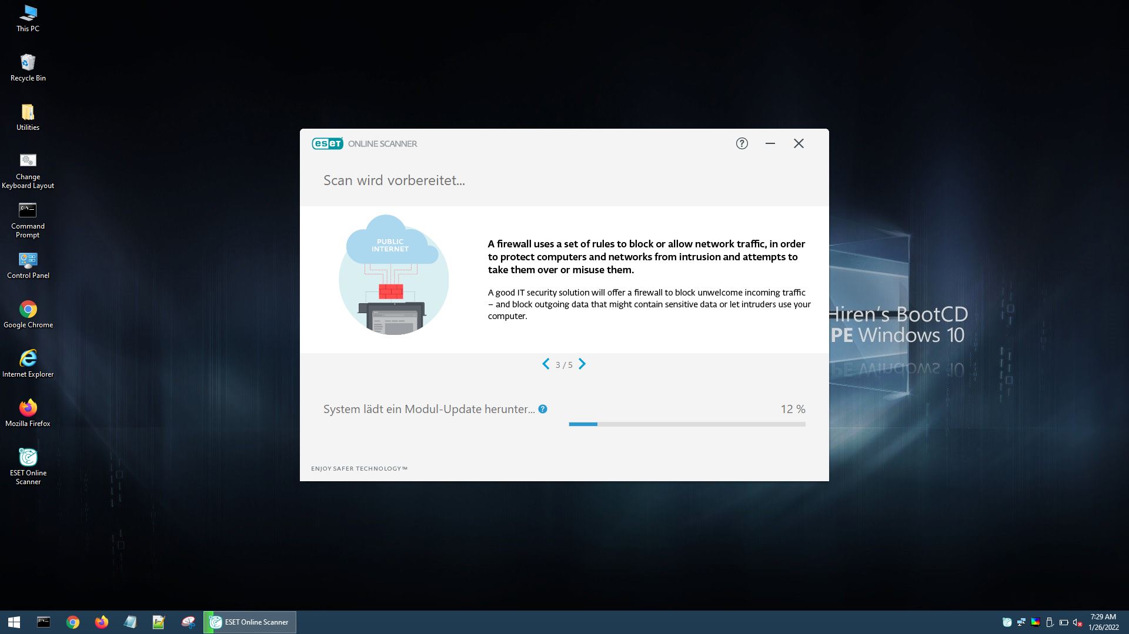Viewport: 1129px width, 634px height.
Task: Select ESET Online Scanner desktop icon
Action: tap(28, 467)
